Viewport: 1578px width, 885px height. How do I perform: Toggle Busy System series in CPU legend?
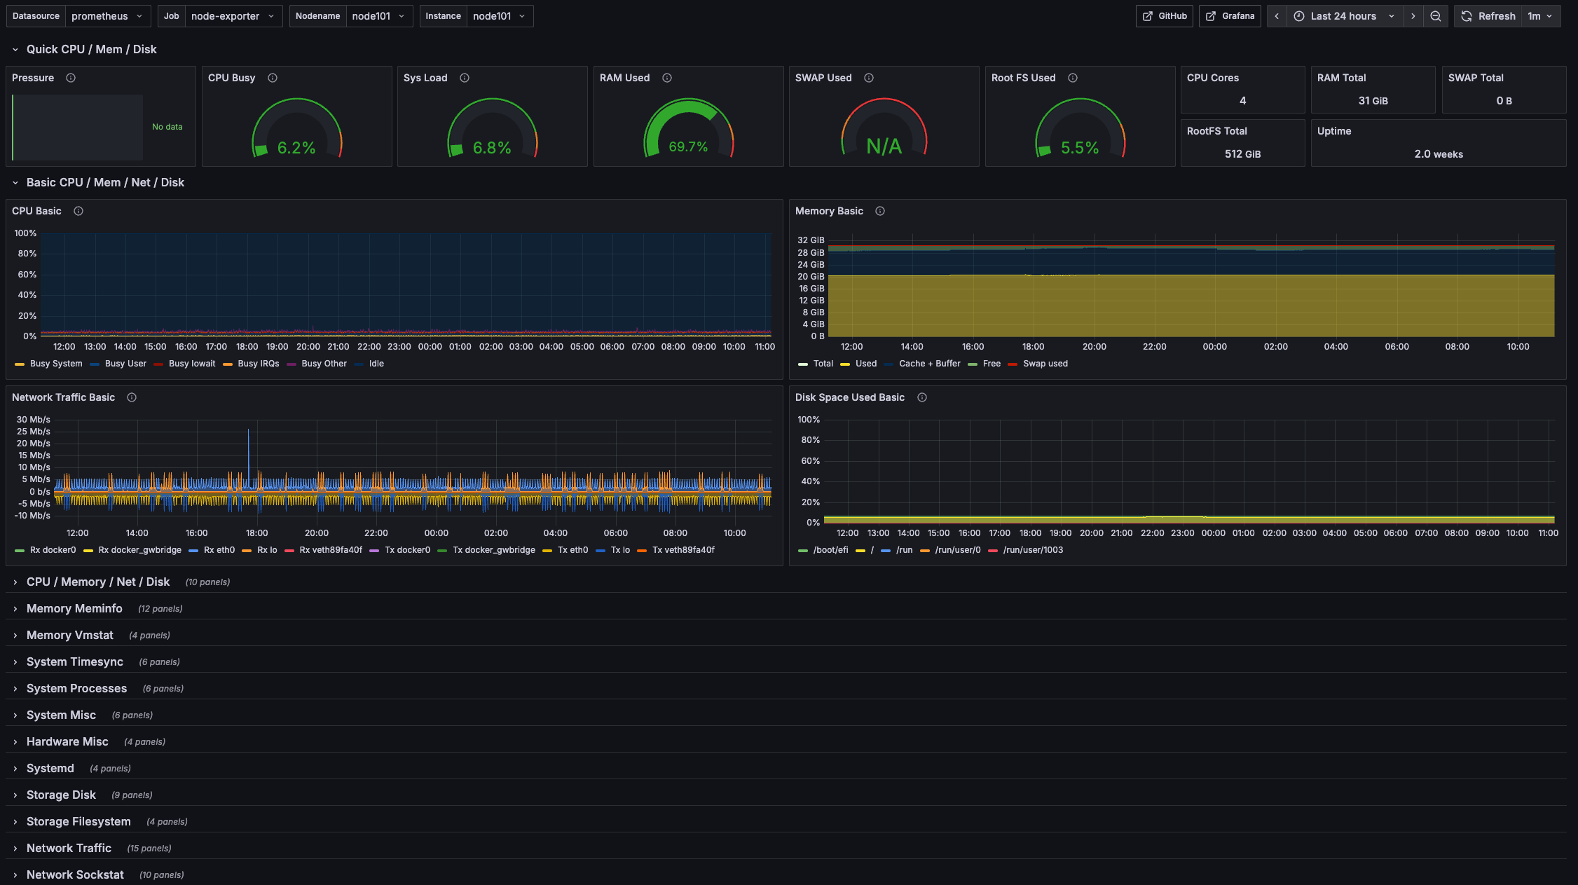55,364
